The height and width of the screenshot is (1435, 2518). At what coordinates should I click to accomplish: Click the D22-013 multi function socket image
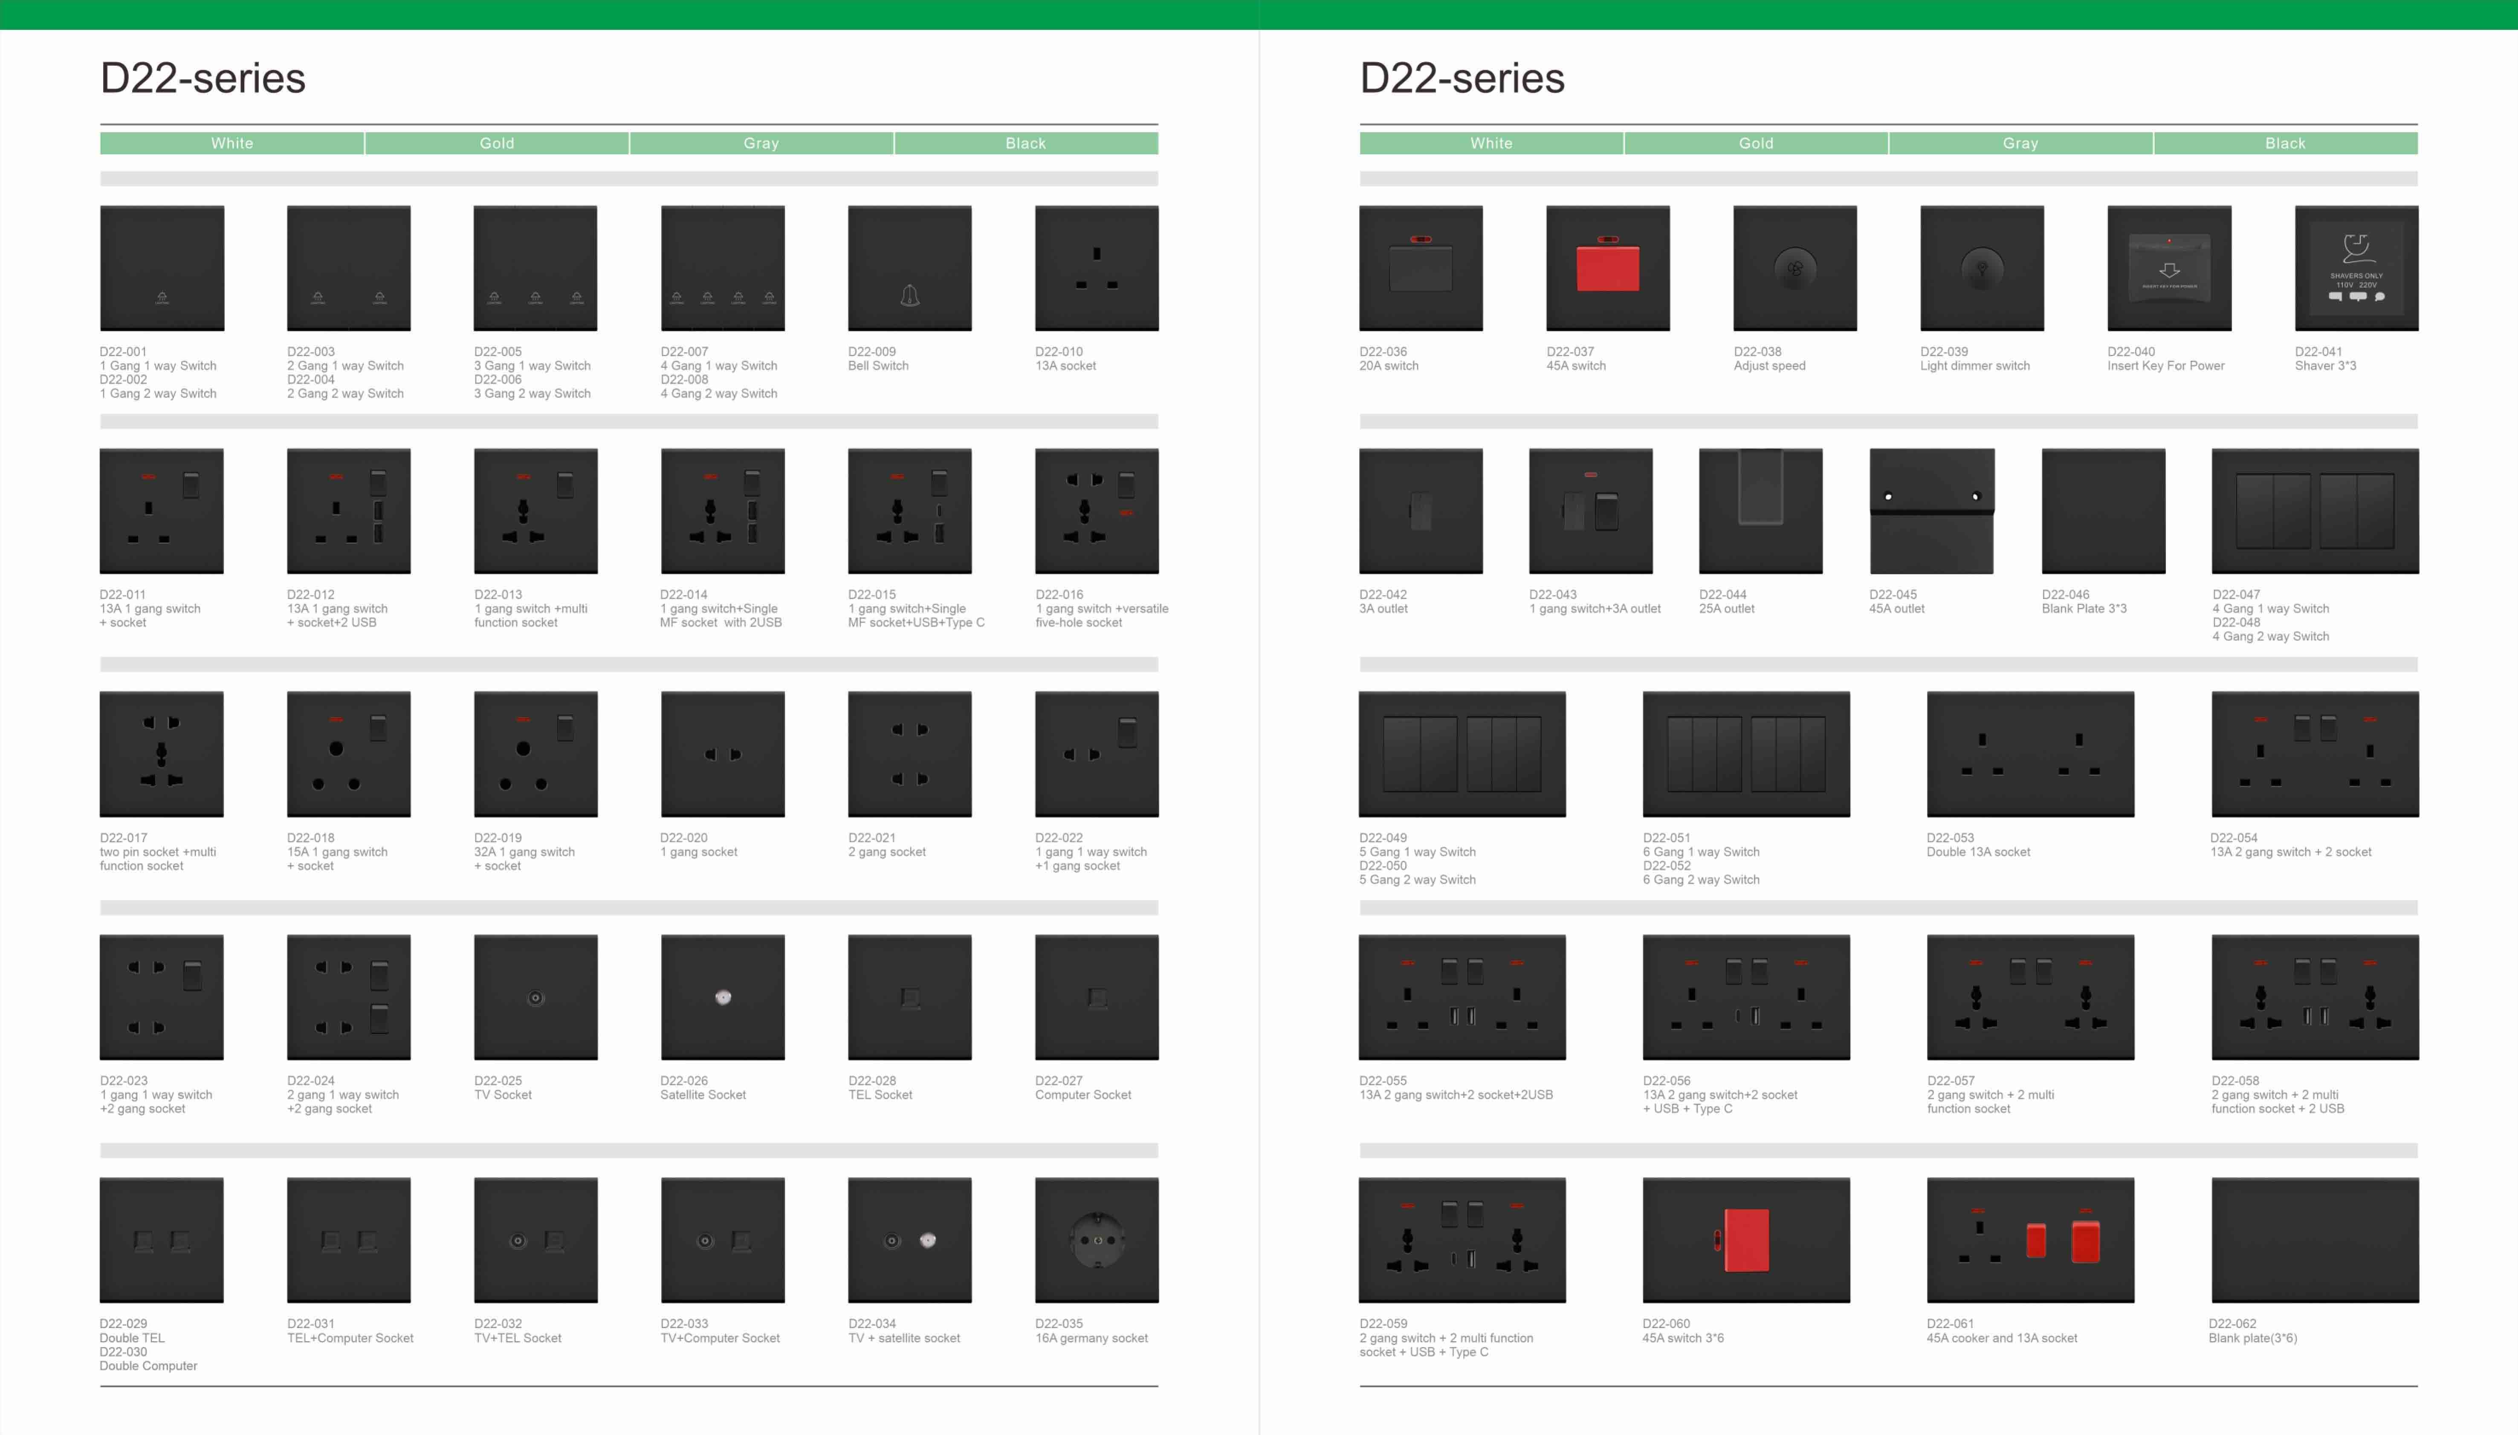click(535, 511)
